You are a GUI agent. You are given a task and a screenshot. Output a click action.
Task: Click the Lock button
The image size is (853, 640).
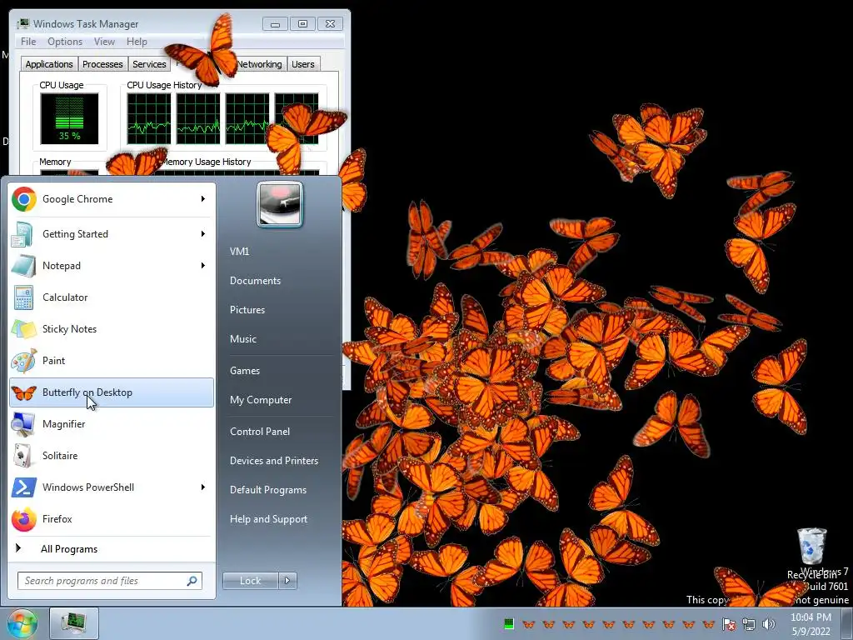[250, 581]
